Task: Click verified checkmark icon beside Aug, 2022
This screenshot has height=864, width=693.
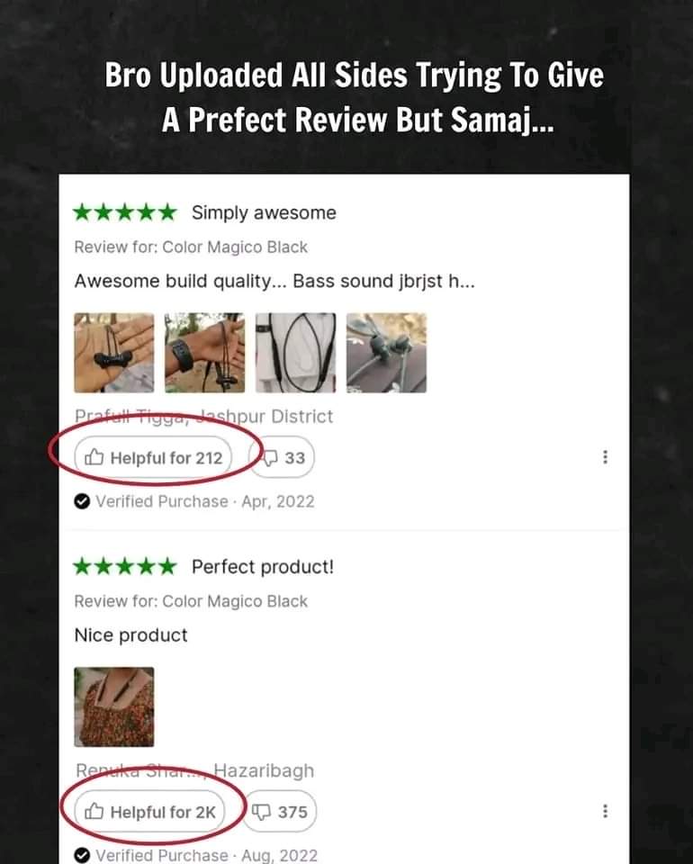Action: click(82, 855)
